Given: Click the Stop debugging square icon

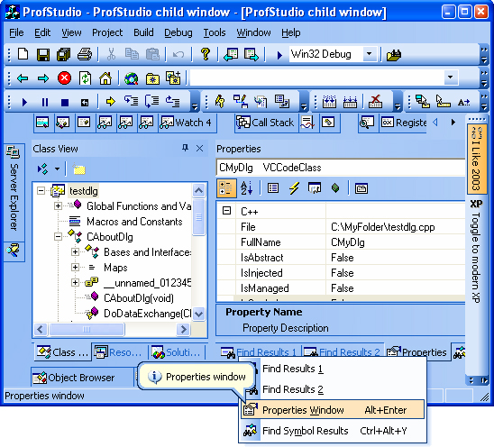Looking at the screenshot, I should click(x=65, y=103).
